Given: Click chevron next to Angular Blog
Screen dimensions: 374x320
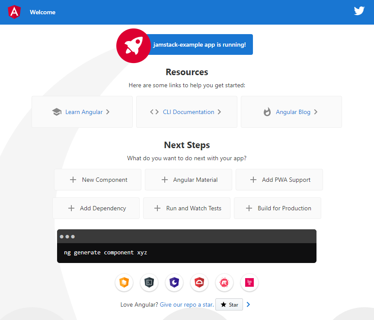Looking at the screenshot, I should click(316, 112).
